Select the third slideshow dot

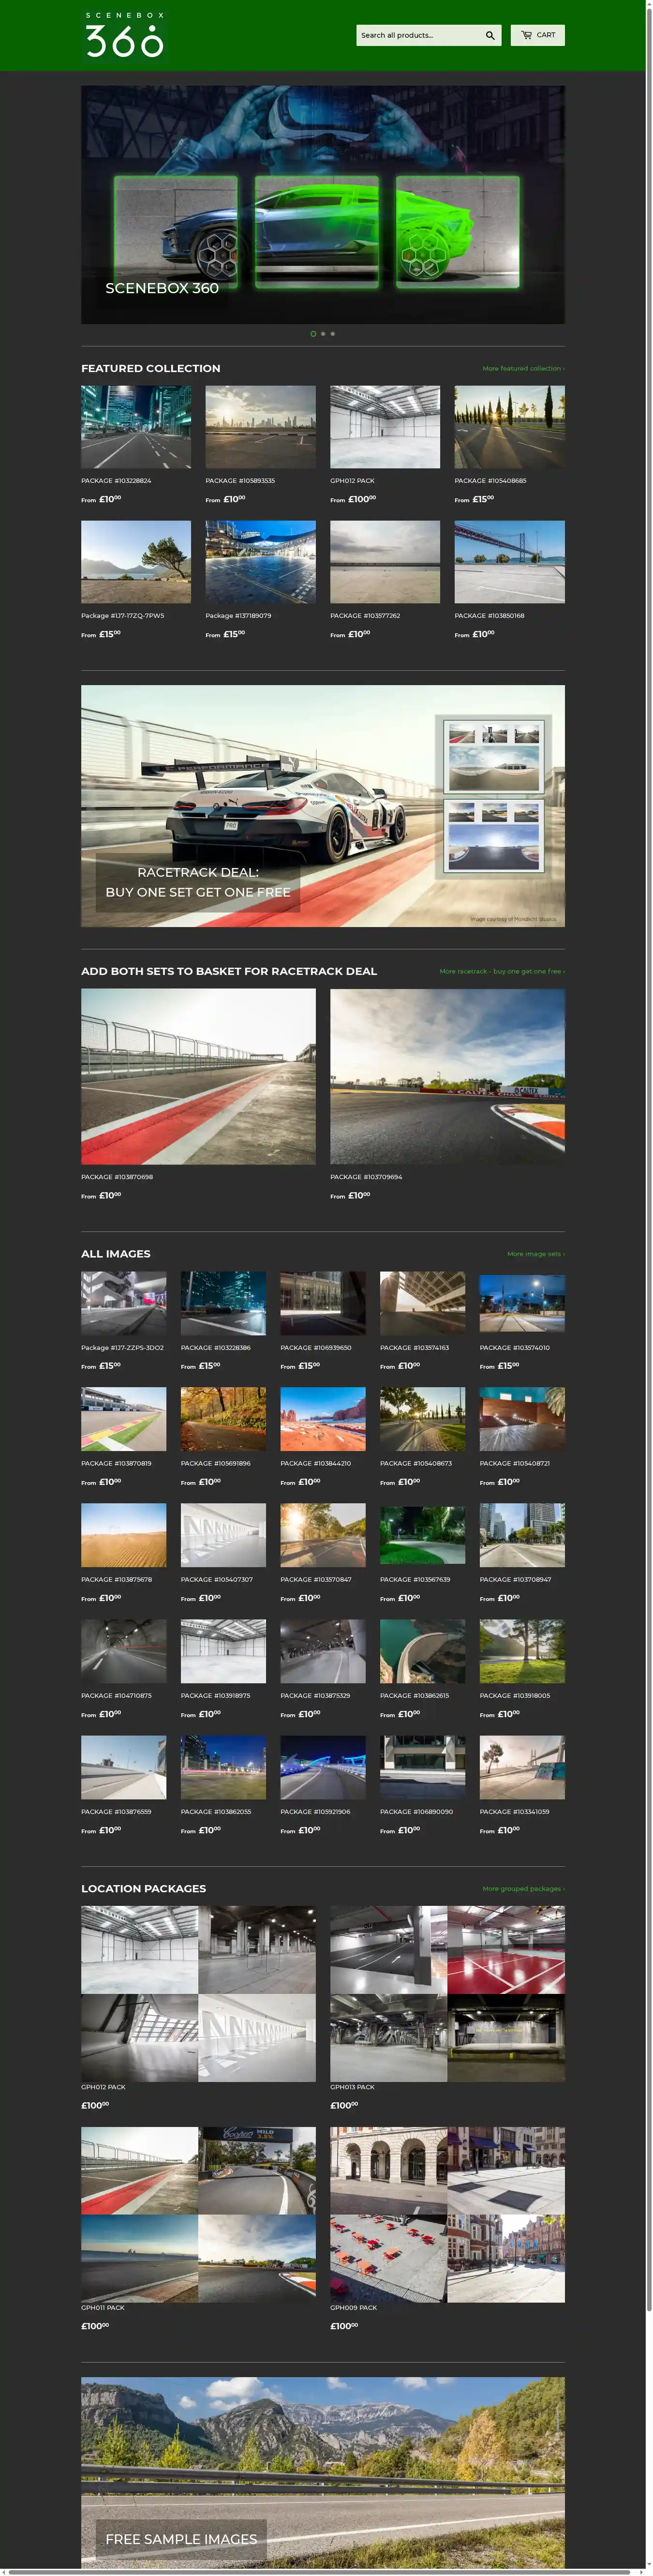(333, 334)
